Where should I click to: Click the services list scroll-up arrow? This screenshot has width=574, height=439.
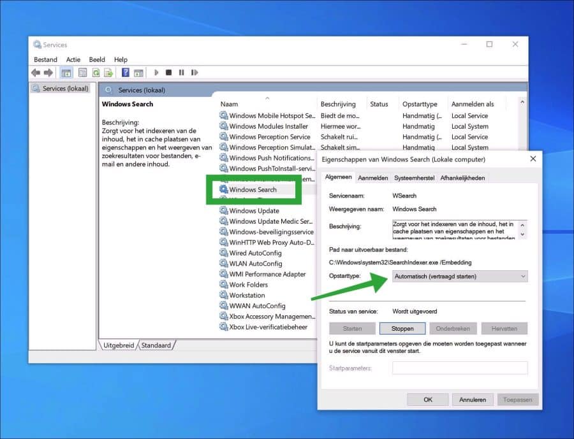click(x=522, y=102)
